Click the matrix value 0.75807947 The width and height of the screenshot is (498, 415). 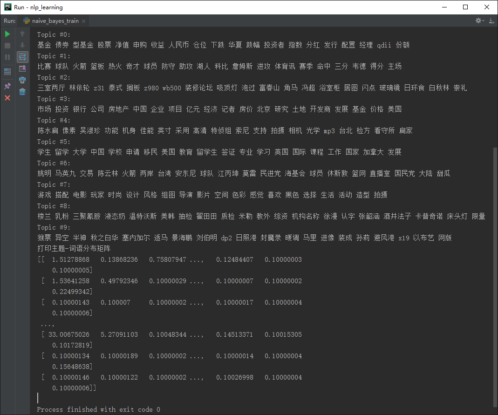pos(168,260)
